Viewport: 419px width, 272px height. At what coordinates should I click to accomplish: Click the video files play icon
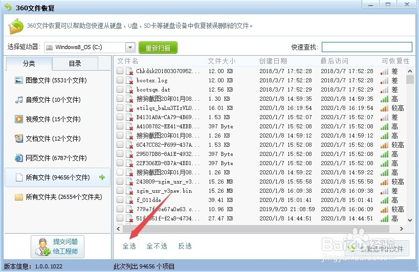point(19,119)
